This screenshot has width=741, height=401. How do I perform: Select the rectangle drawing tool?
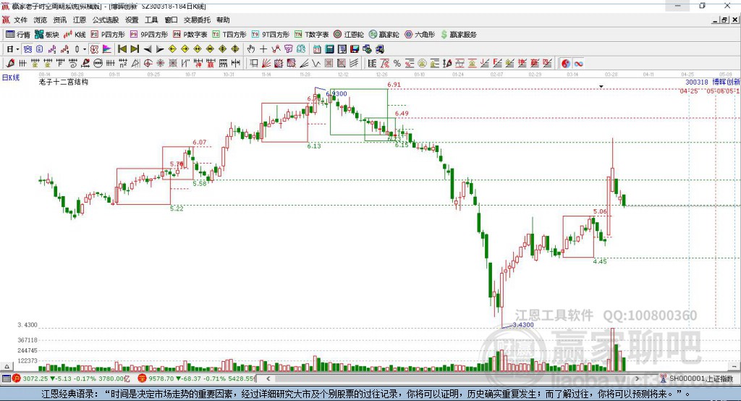(254, 64)
